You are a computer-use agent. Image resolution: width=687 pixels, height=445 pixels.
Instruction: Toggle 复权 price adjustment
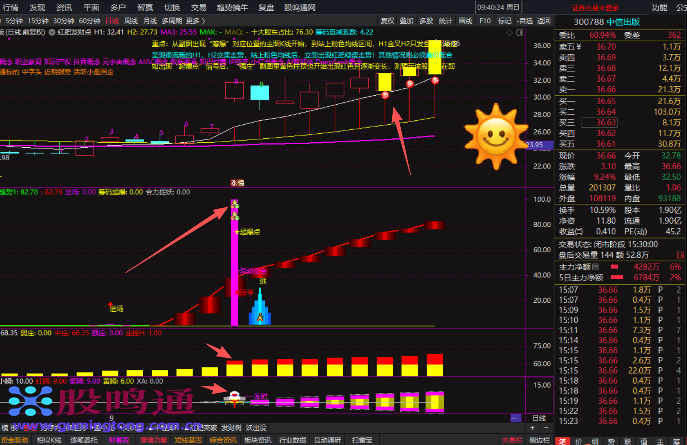pos(387,21)
